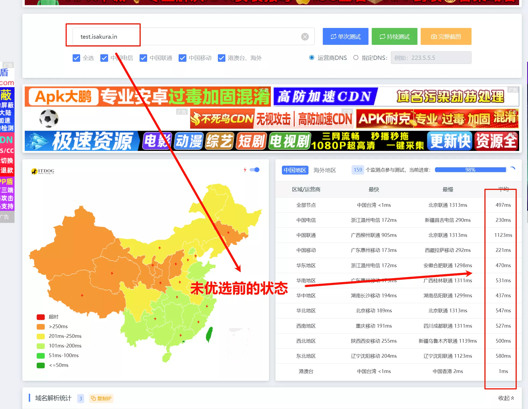Screen dimensions: 528x409
Task: Select the 指定DNS radio button
Action: click(356, 57)
